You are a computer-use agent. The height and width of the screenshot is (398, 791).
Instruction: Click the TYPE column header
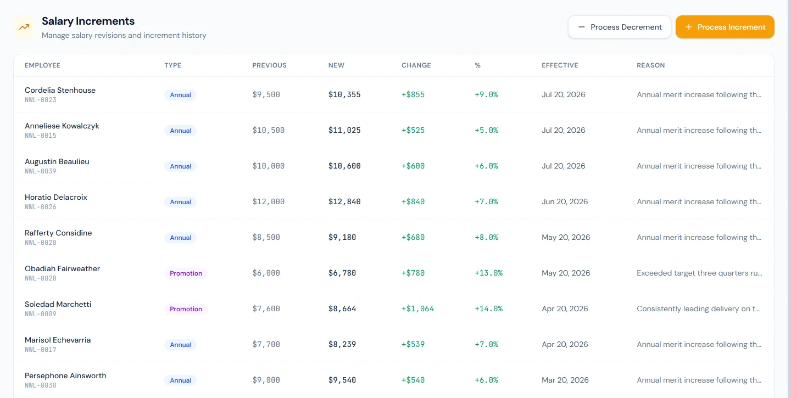tap(173, 65)
